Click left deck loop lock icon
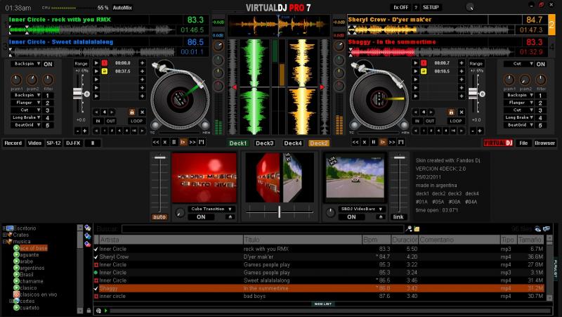562x317 pixels. point(132,112)
